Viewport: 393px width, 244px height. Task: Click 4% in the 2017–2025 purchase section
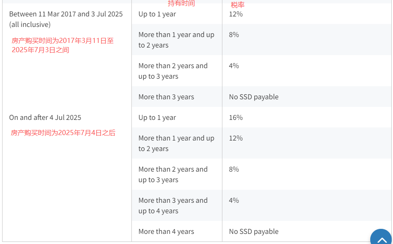234,66
